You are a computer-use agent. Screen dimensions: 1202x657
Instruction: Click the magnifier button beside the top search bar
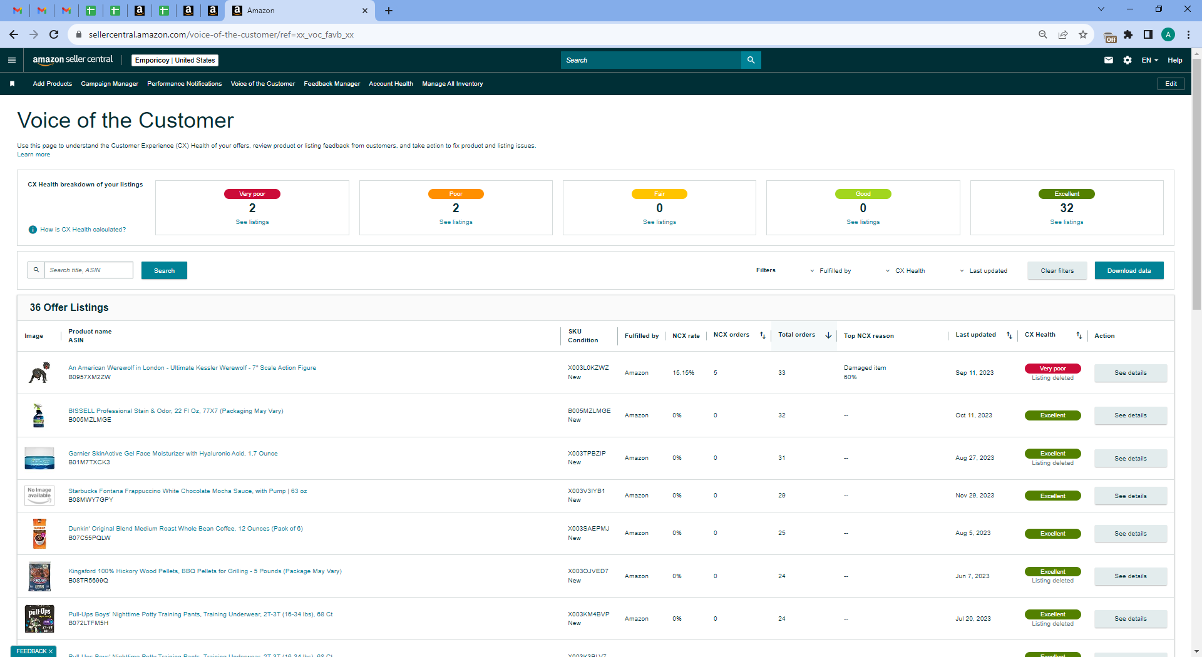[751, 60]
